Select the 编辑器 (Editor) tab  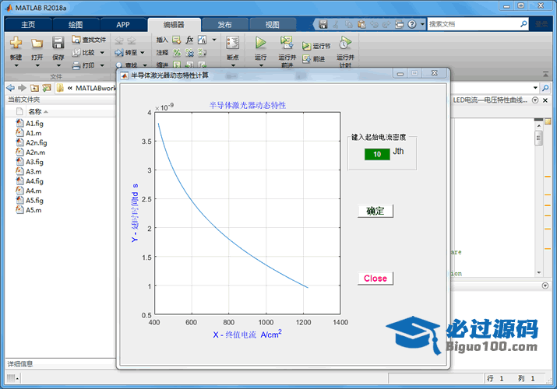(x=174, y=24)
